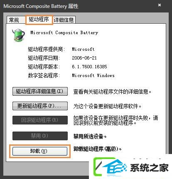Open the 详细信息 tab
The image size is (172, 179).
coord(64,20)
